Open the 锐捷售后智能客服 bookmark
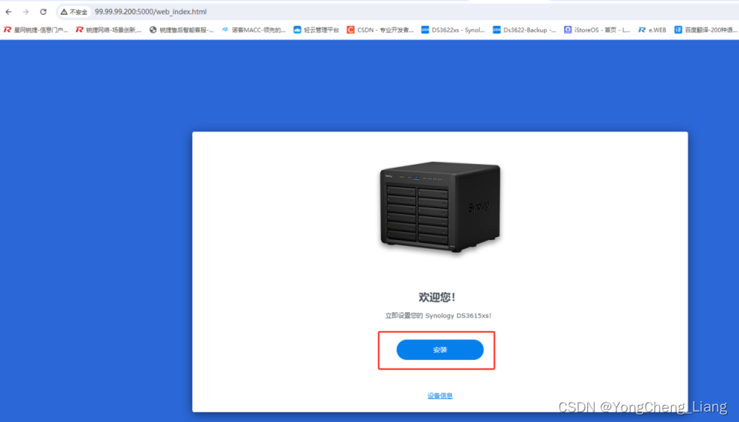The height and width of the screenshot is (422, 739). pyautogui.click(x=182, y=30)
